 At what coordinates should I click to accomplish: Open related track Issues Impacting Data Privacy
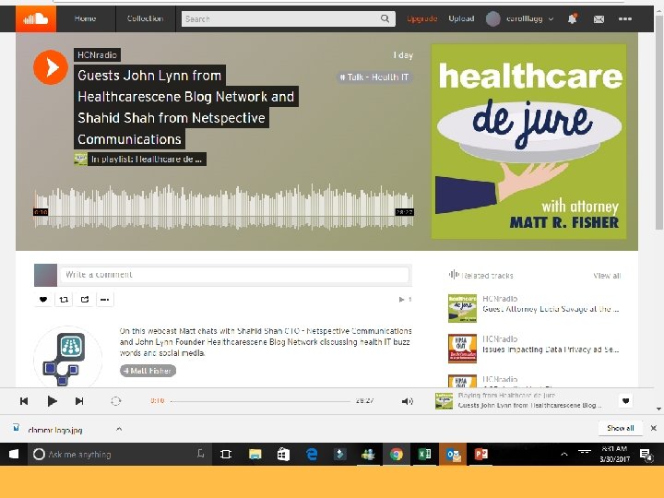tap(551, 350)
